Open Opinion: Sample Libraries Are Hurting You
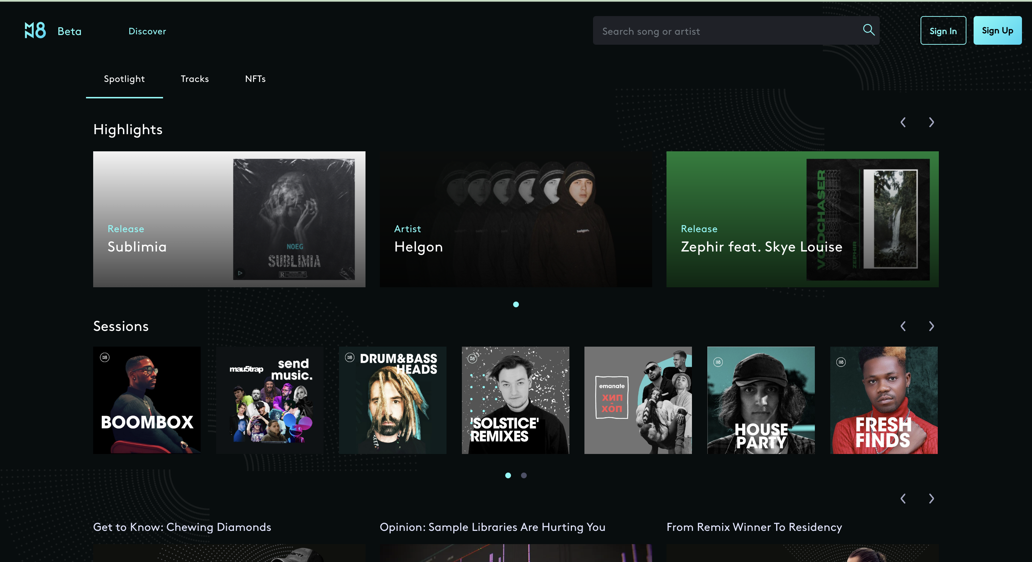 point(492,527)
